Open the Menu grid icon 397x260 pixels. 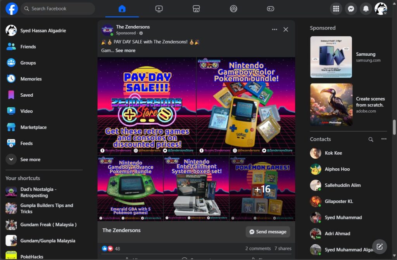tap(336, 9)
